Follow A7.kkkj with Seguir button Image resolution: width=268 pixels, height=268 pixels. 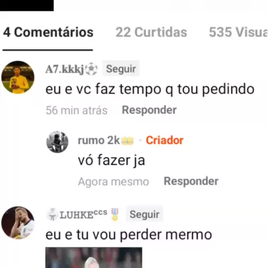[x=121, y=69]
